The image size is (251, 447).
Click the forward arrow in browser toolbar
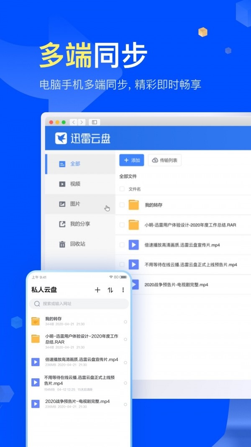82,122
